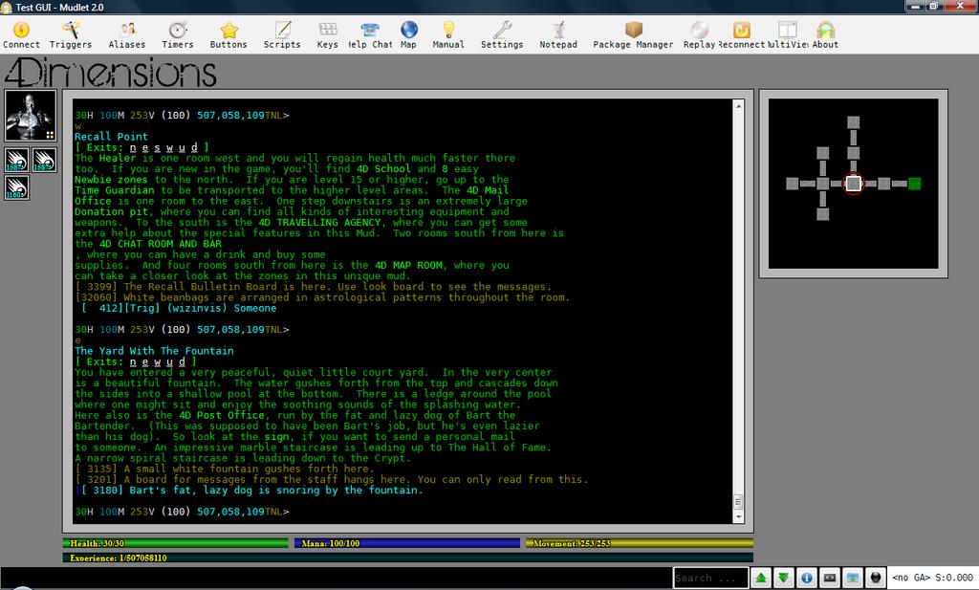Open Settings wrench icon
Screen dimensions: 979x590
[502, 35]
